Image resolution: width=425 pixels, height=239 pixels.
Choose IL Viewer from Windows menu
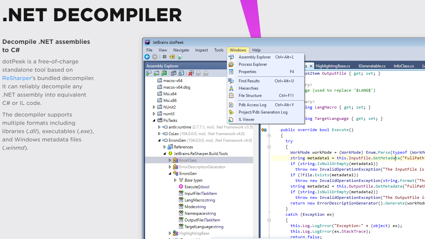coord(246,119)
